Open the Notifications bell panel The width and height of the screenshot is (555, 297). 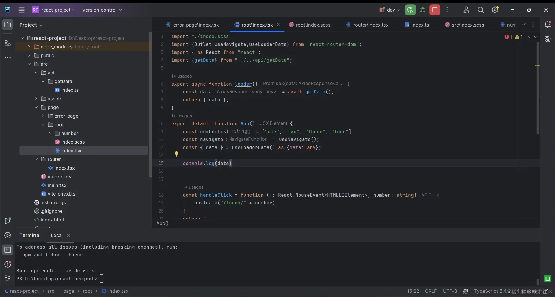tap(547, 25)
